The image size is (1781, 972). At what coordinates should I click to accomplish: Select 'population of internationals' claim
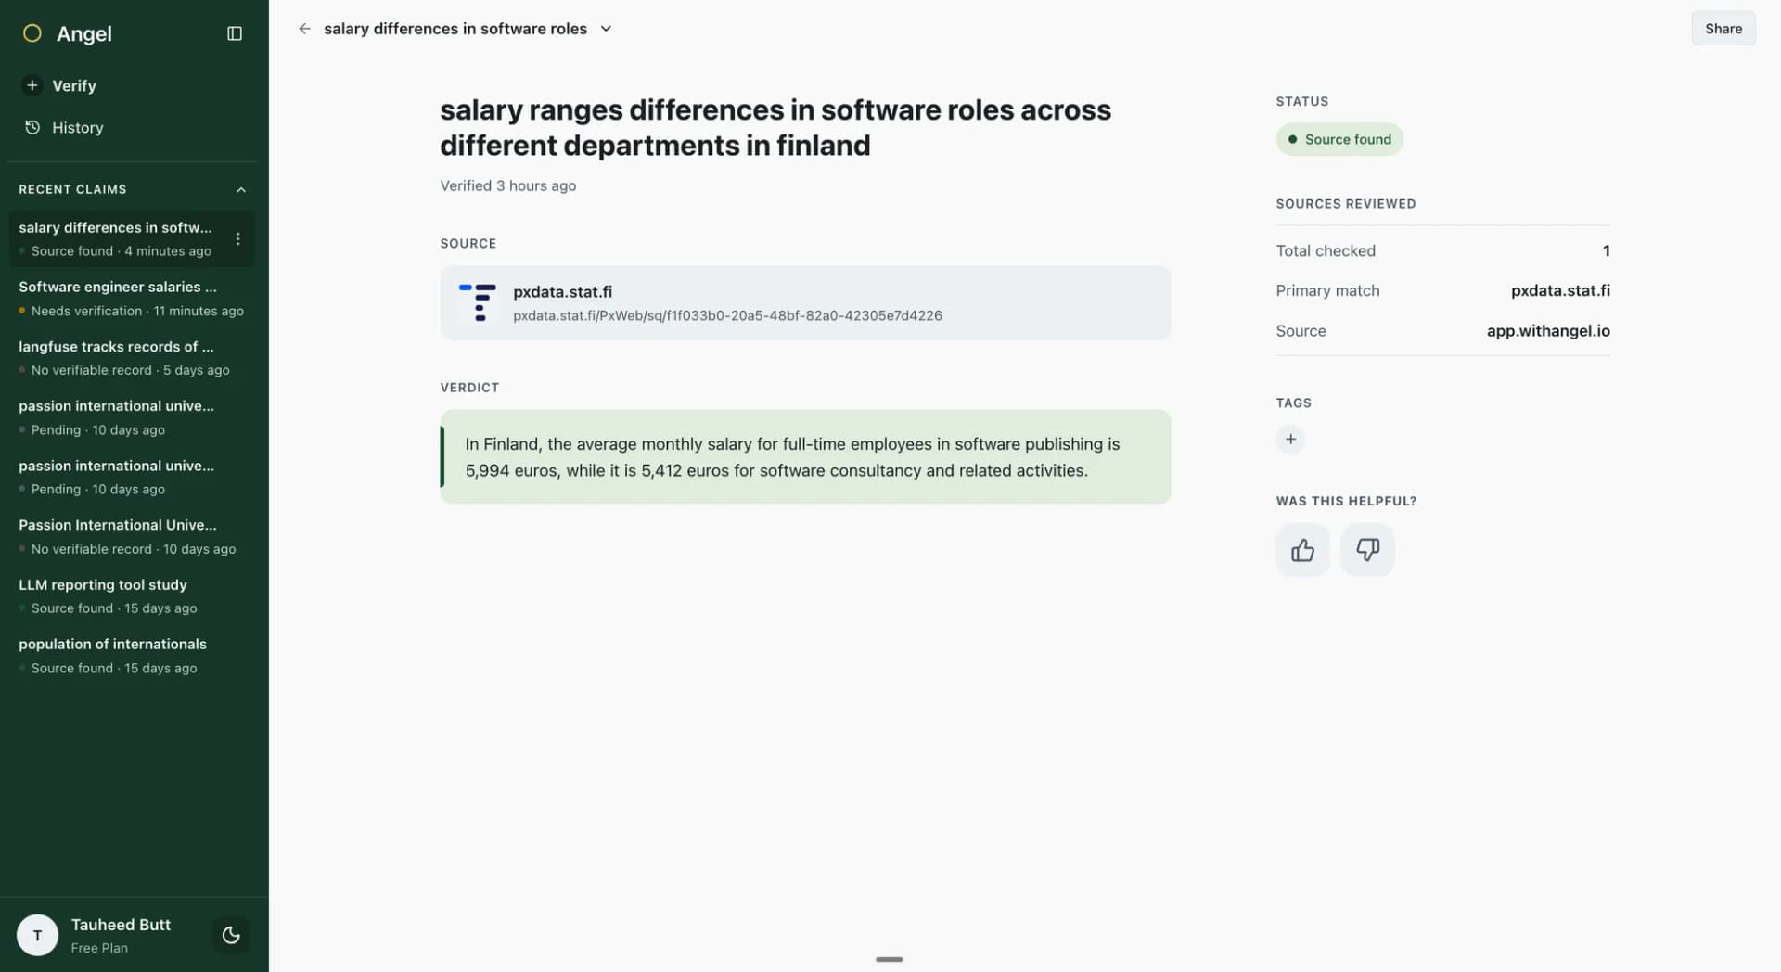coord(132,655)
